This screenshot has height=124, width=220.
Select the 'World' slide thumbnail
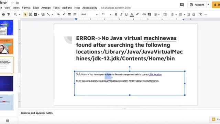point(7,28)
